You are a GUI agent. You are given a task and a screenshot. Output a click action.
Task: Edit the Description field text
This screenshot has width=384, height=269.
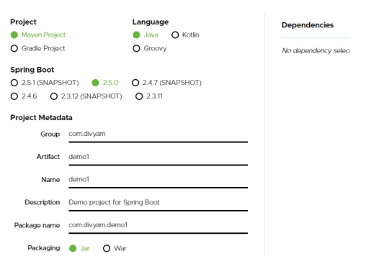[x=158, y=203]
